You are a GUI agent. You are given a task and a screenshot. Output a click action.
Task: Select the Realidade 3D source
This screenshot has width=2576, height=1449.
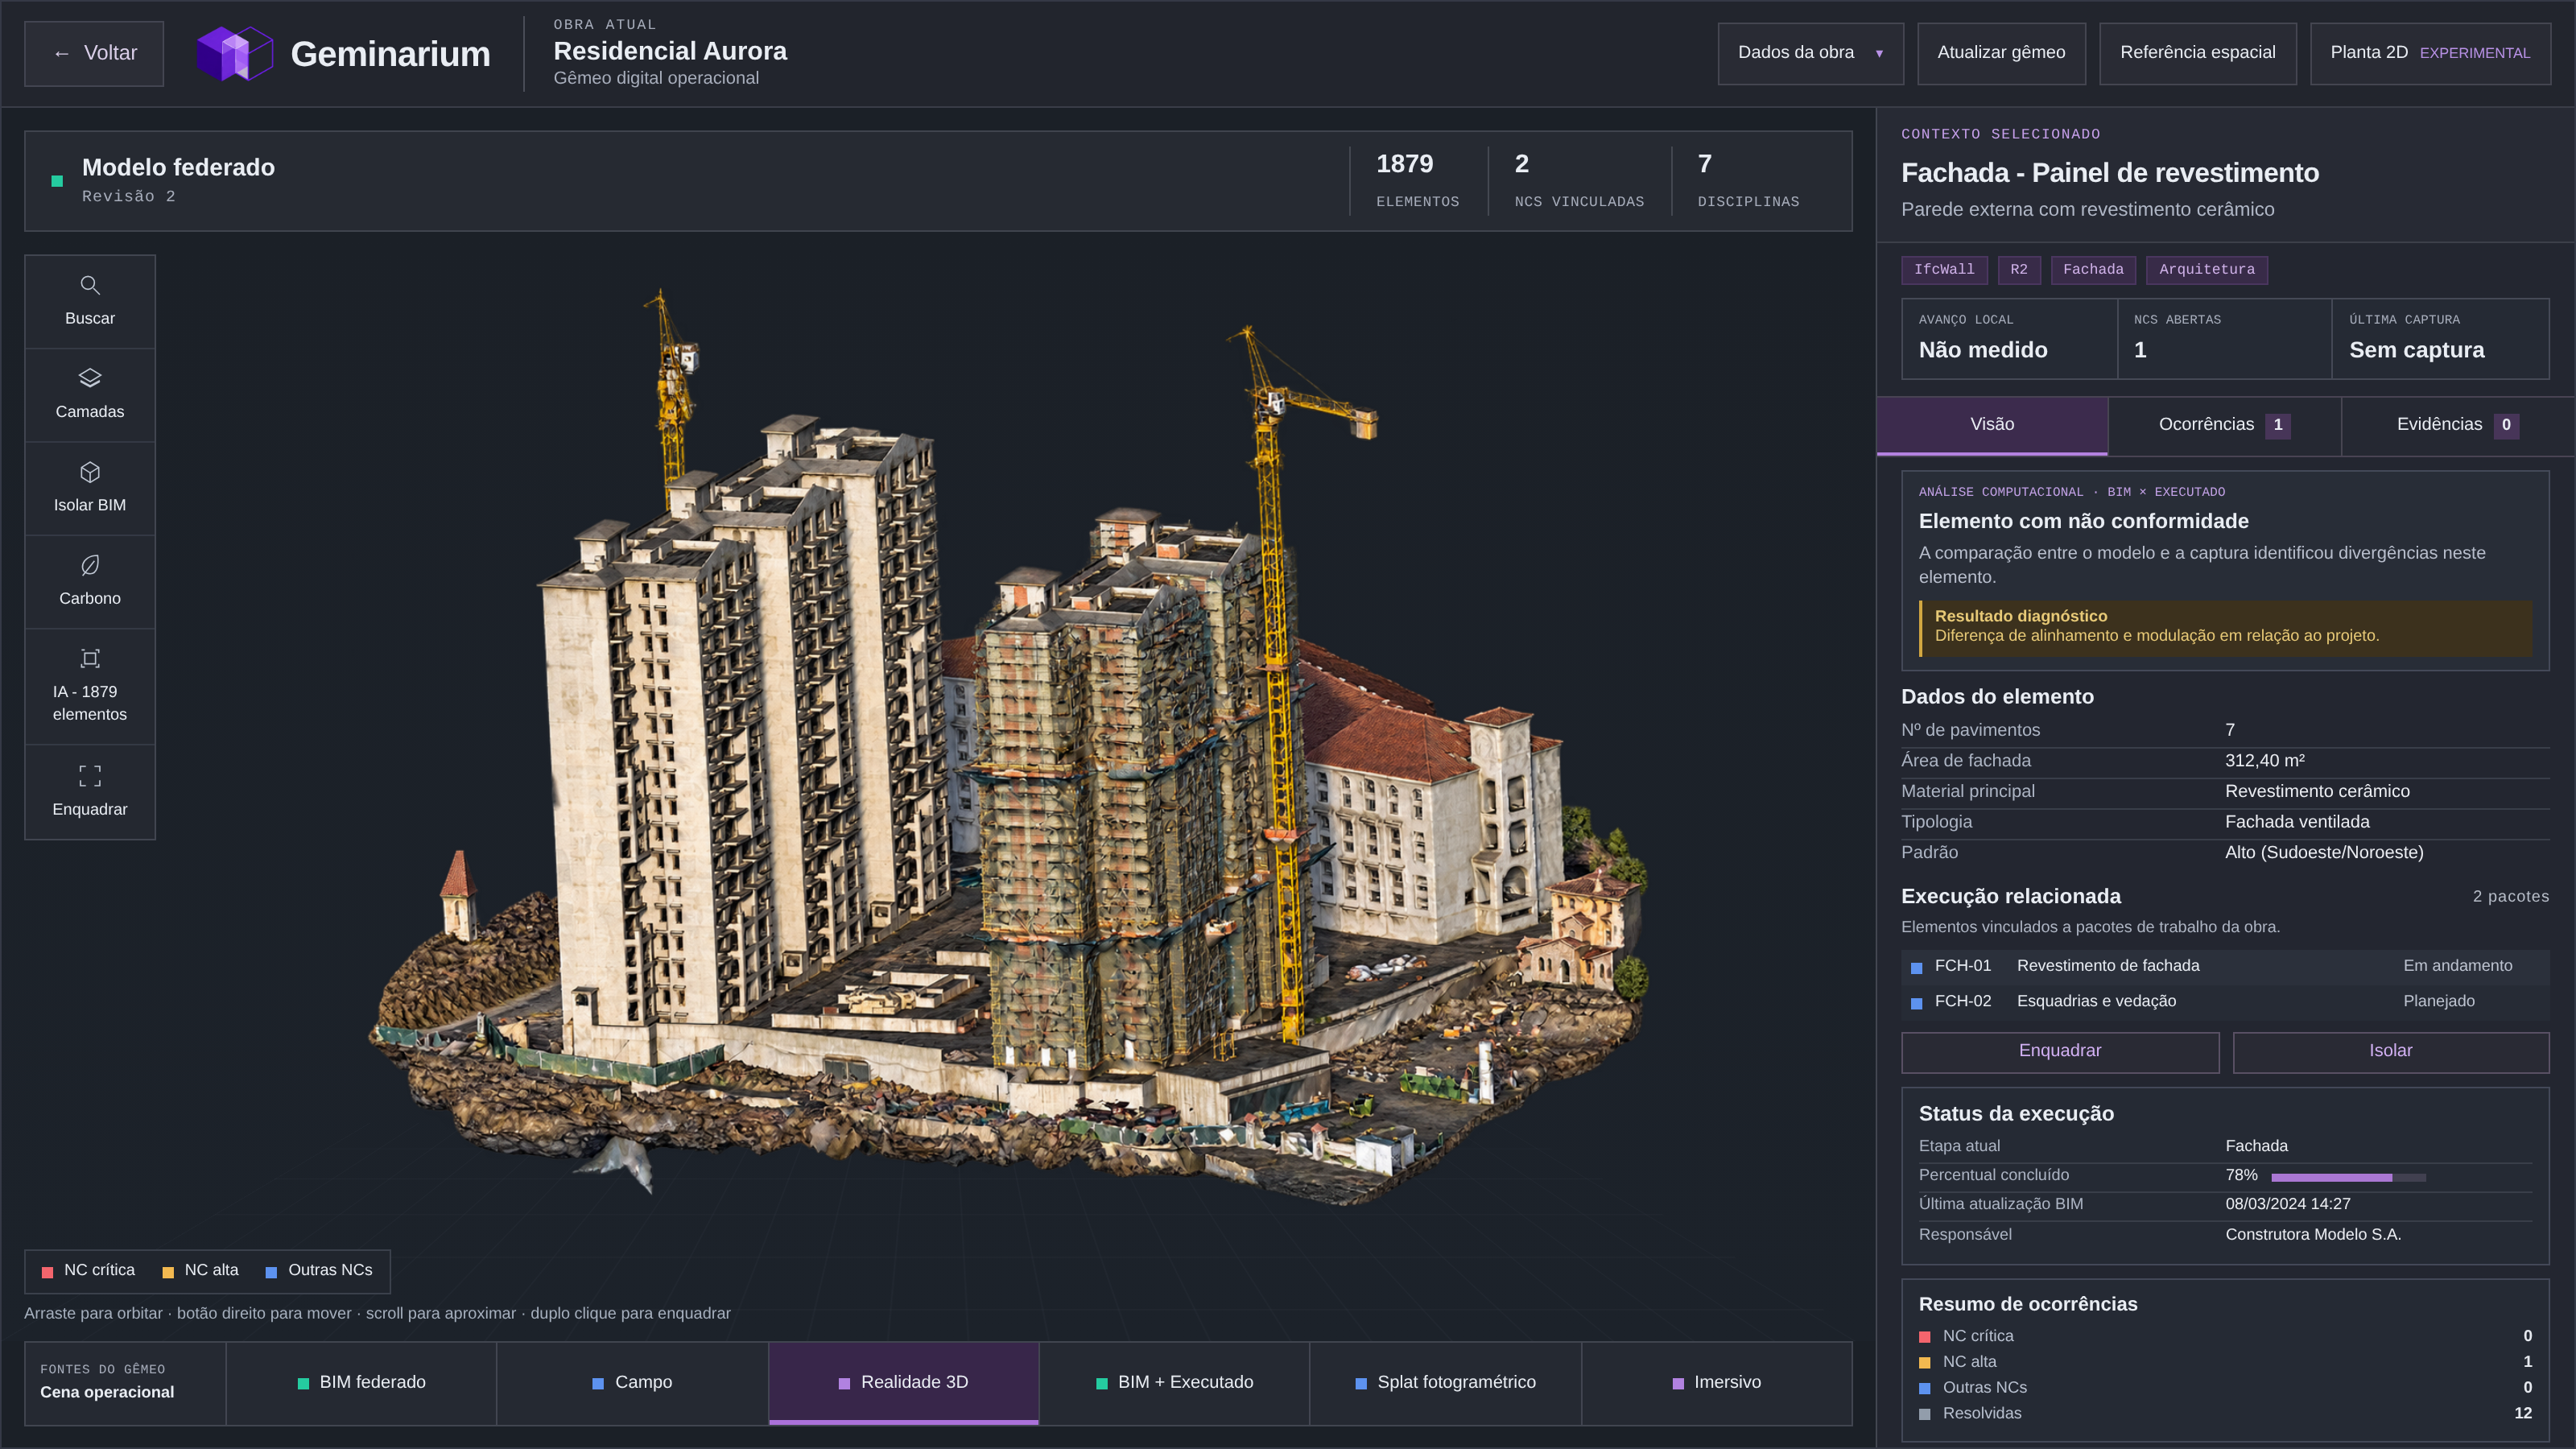tap(904, 1383)
